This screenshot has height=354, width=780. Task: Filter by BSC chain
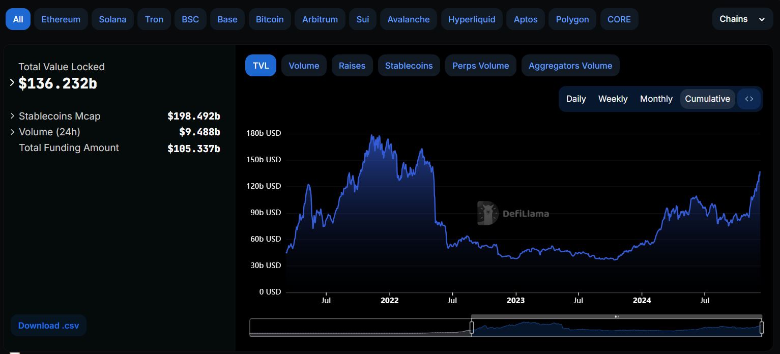click(190, 19)
